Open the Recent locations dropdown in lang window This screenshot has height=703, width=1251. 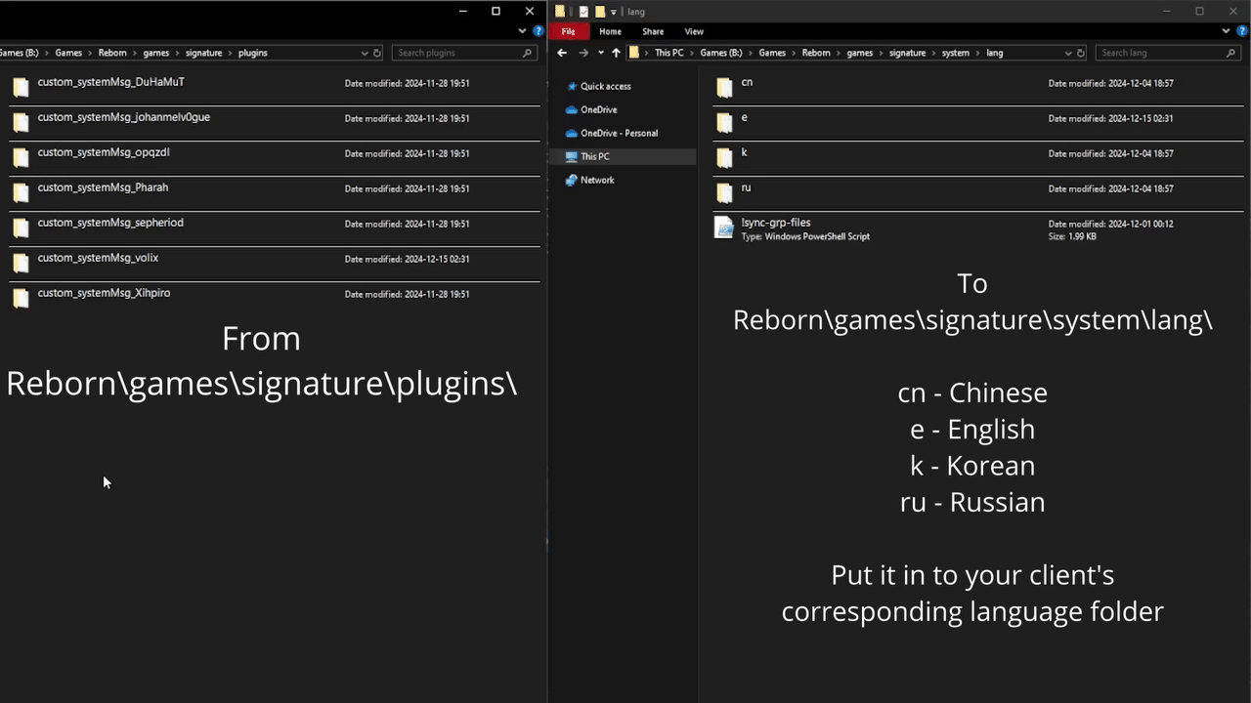click(600, 53)
